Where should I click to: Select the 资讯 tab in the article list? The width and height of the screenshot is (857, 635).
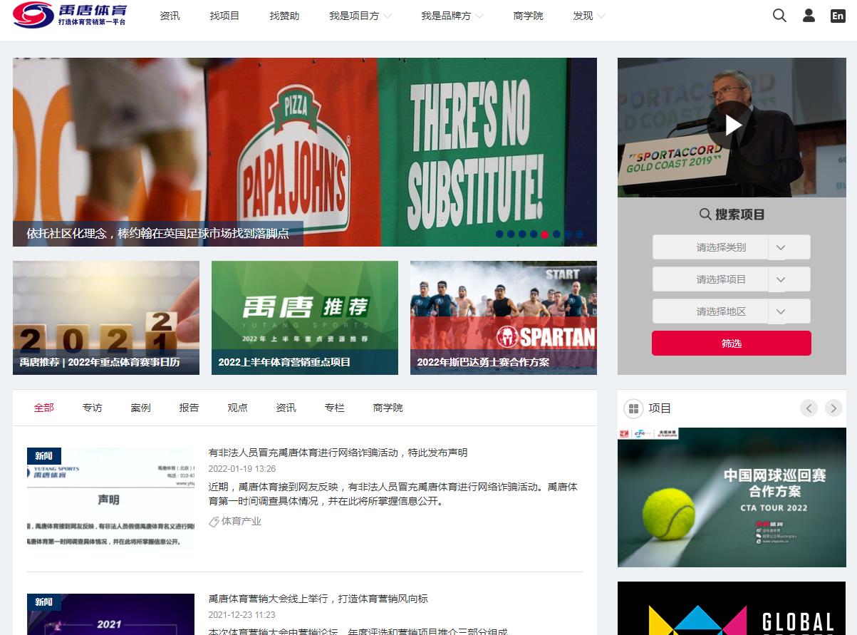[286, 408]
